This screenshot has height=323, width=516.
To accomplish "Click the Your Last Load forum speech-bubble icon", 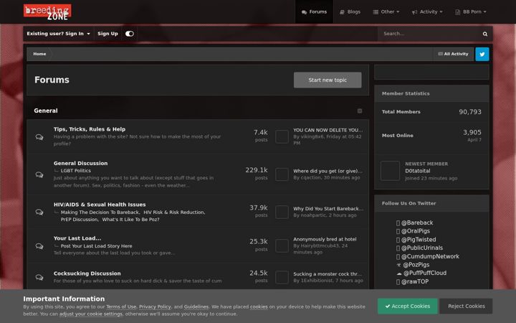I will tap(39, 246).
